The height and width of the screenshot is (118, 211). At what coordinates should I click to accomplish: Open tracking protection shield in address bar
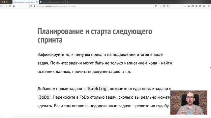click(x=31, y=6)
